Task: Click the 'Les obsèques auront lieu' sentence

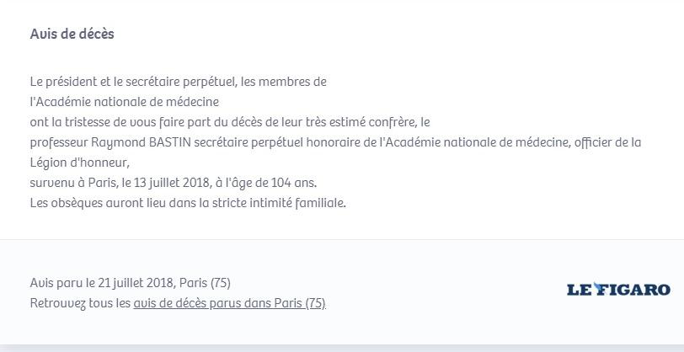Action: [x=188, y=203]
